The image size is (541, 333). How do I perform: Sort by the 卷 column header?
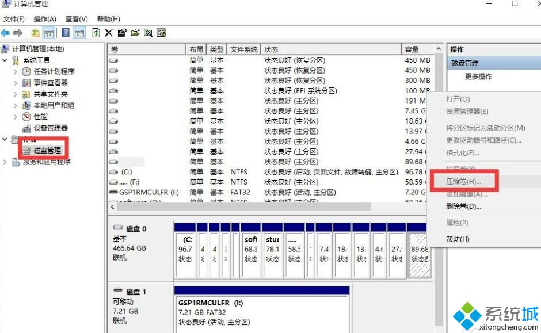point(147,49)
